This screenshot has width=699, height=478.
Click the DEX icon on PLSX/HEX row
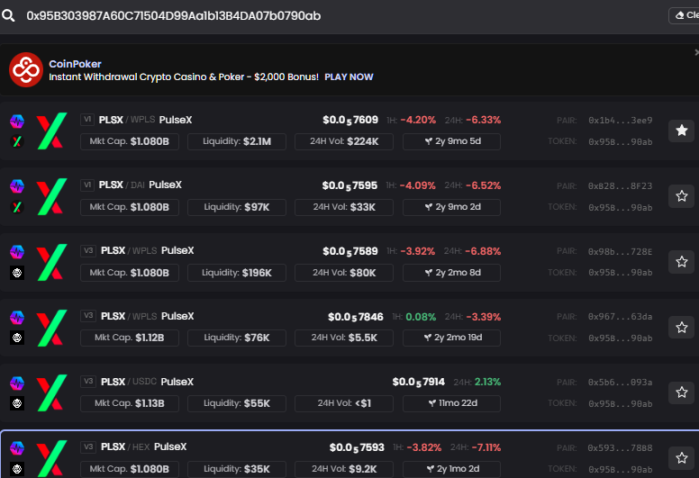[x=17, y=469]
